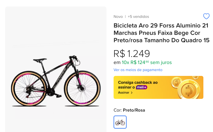Viewport: 213px width, 132px height.
Task: Click the "10x R$ 124,90 sem juros" installment text
Action: [147, 62]
